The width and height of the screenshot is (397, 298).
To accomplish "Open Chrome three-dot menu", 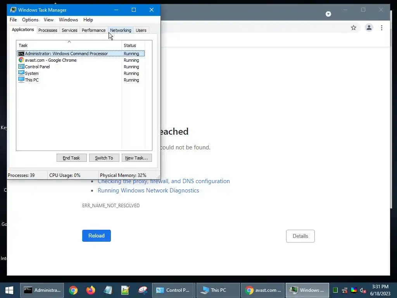I will point(381,28).
